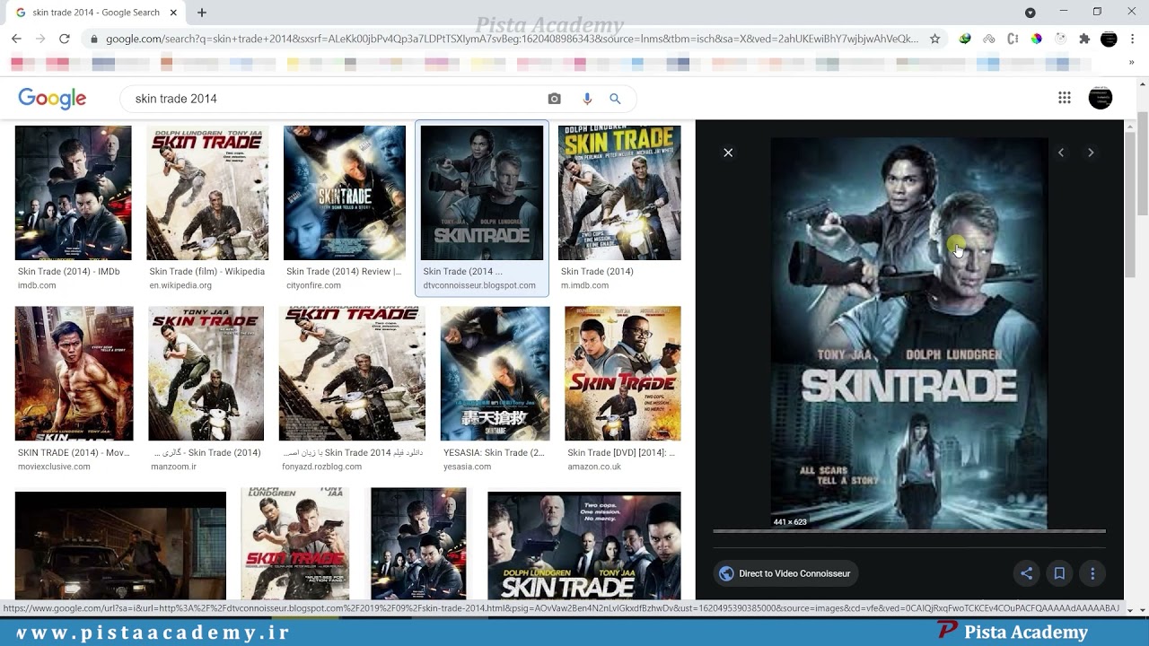The height and width of the screenshot is (646, 1149).
Task: Click the 'm.imdb.com' source text
Action: [584, 286]
